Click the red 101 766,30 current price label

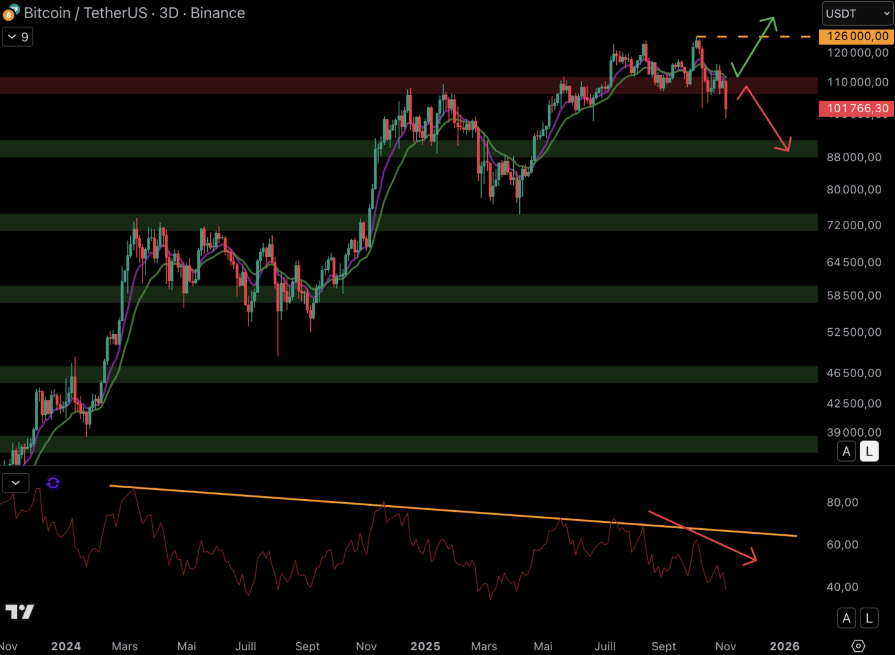tap(856, 109)
